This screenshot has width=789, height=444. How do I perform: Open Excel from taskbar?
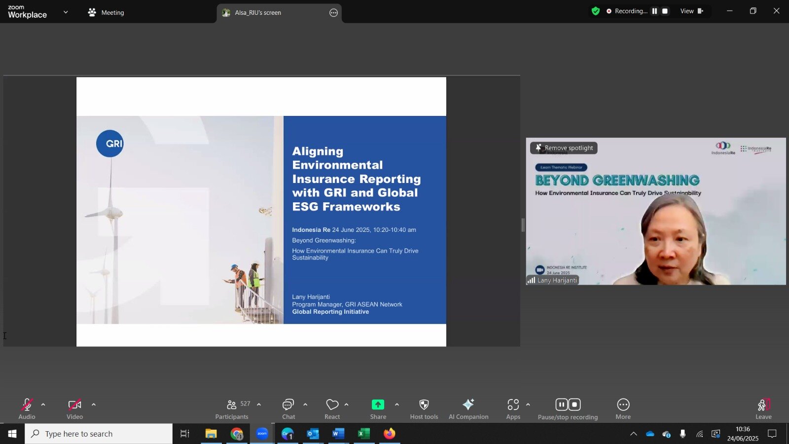[x=364, y=434]
